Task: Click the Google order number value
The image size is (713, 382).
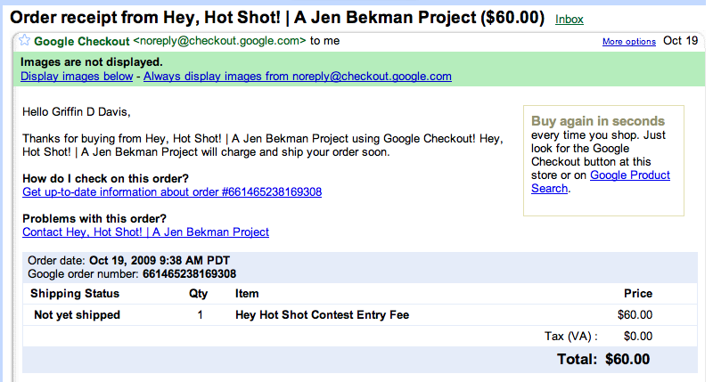Action: point(189,273)
